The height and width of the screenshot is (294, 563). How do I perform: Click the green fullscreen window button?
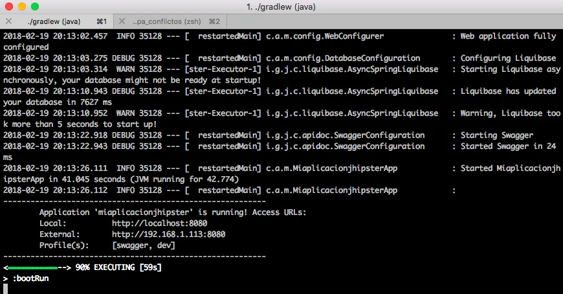click(35, 6)
